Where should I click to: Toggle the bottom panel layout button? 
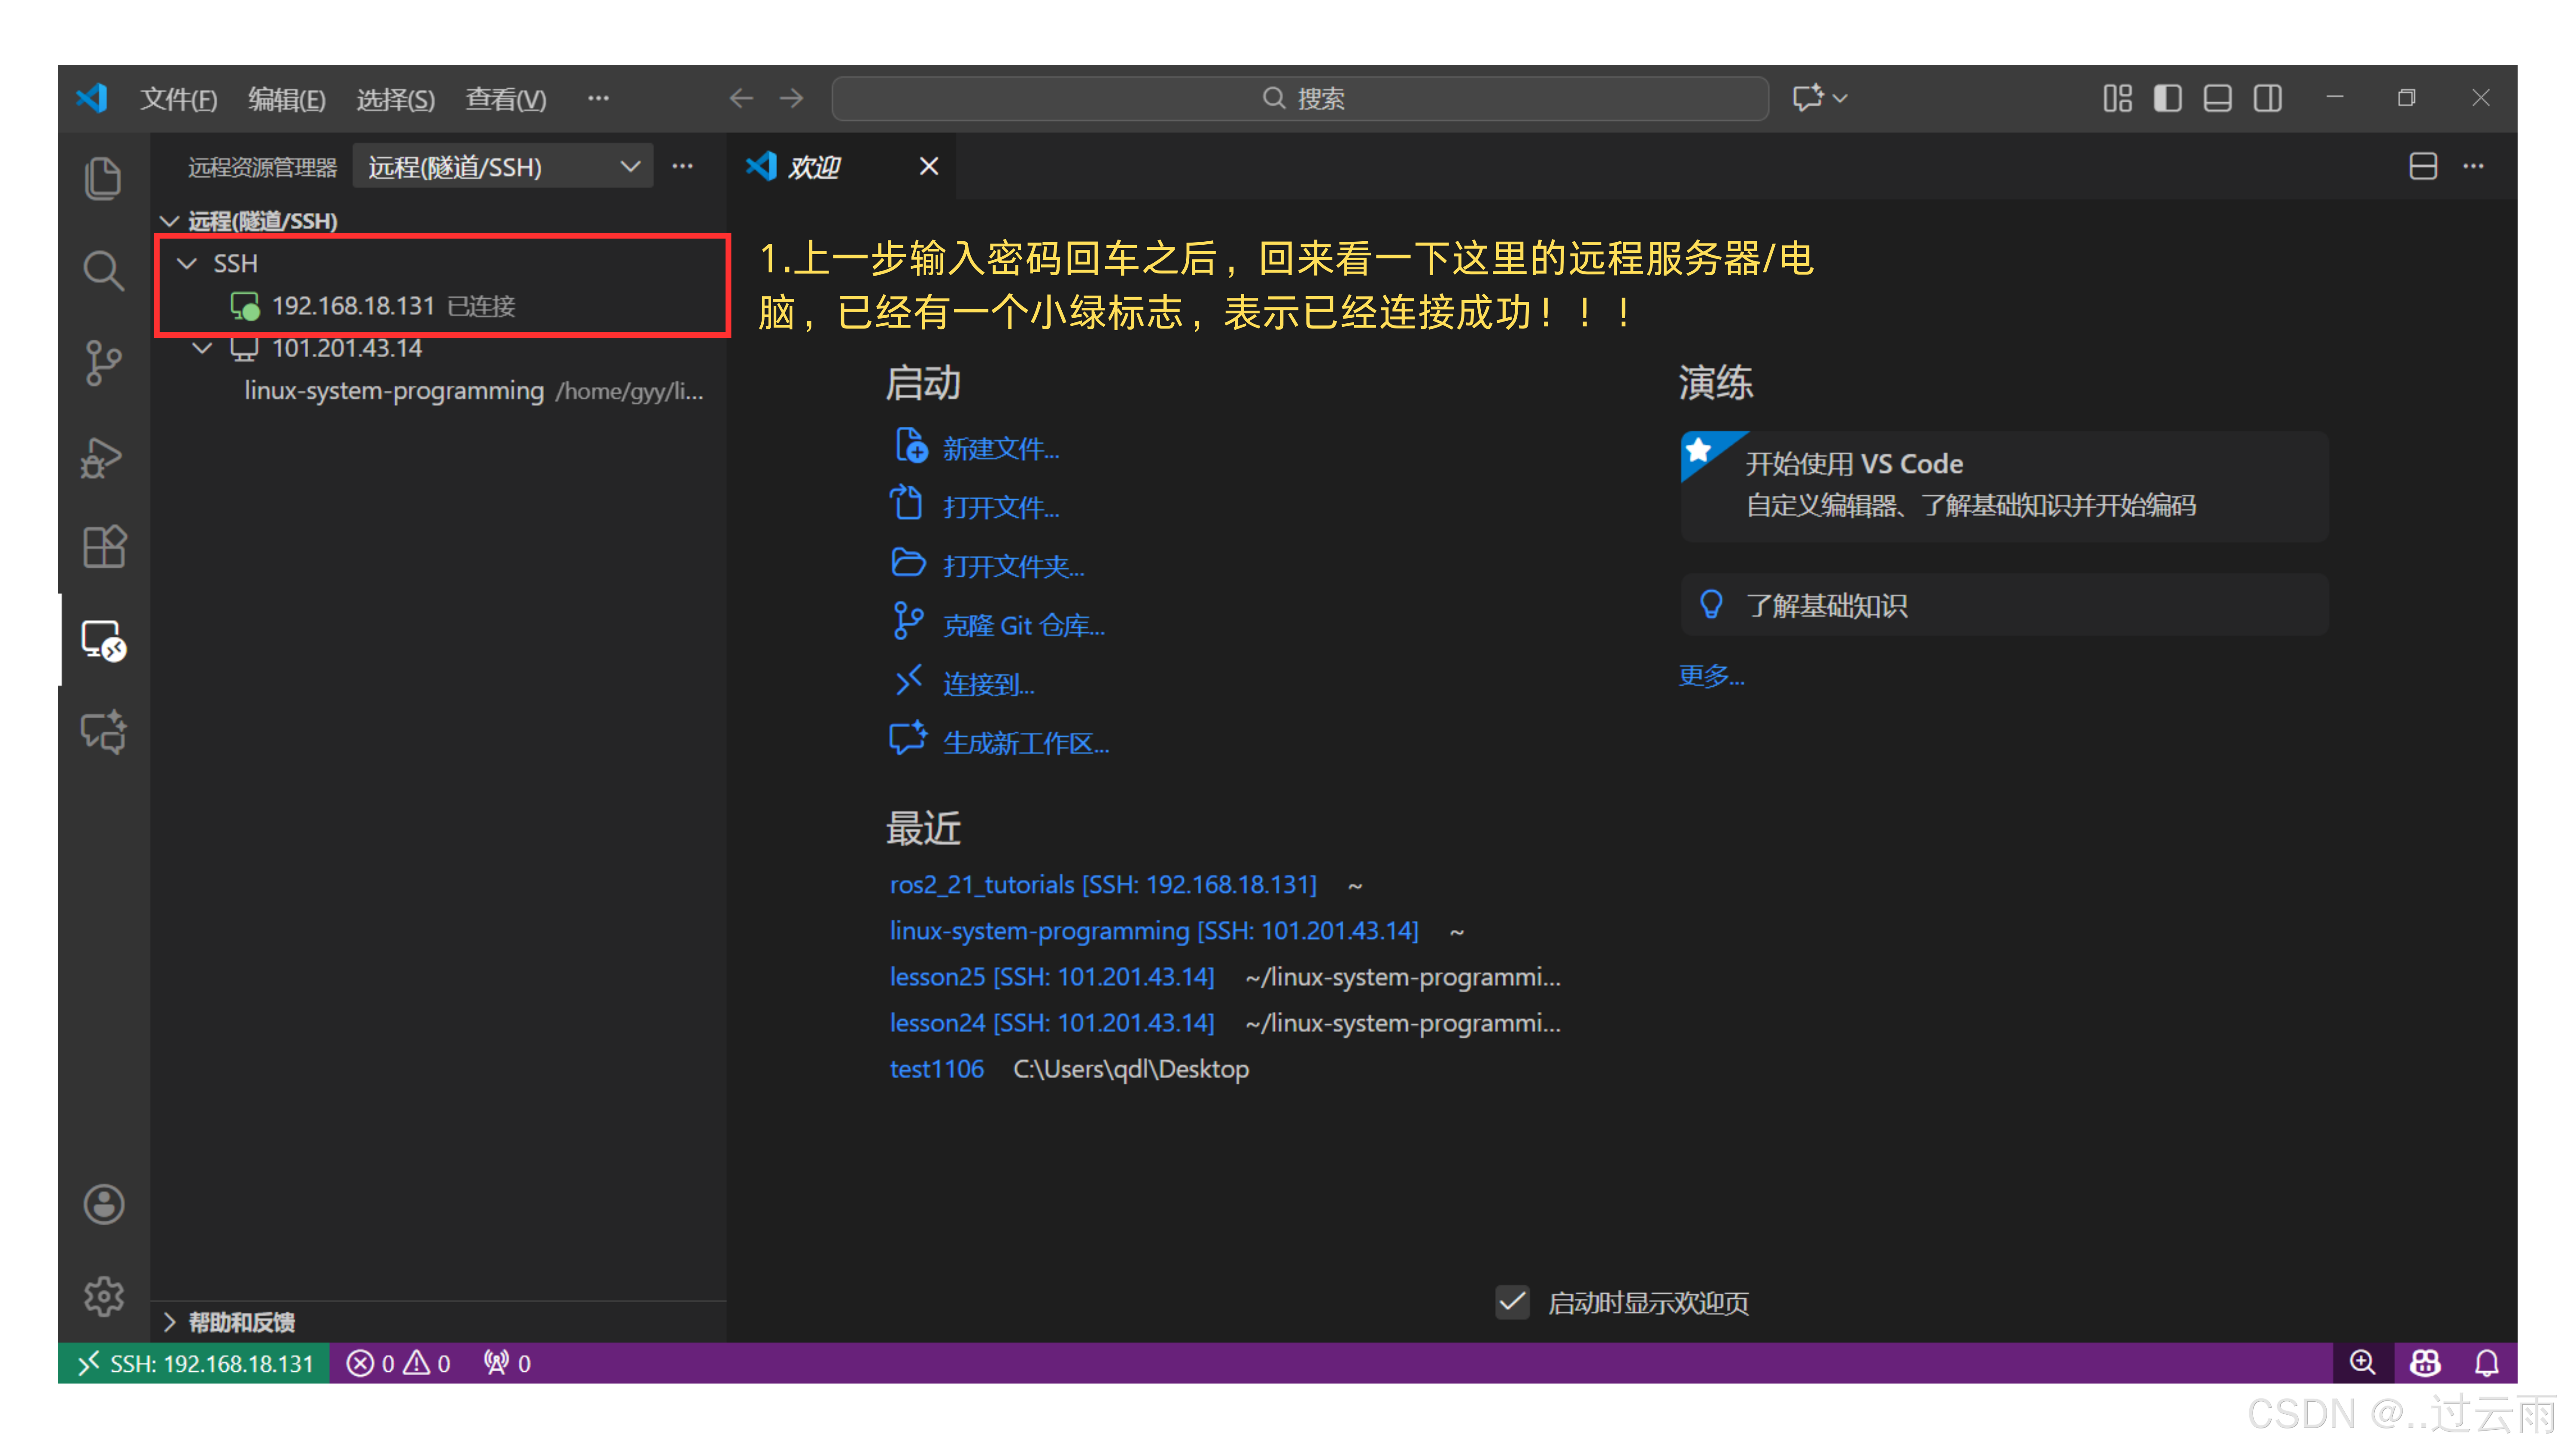(2217, 98)
